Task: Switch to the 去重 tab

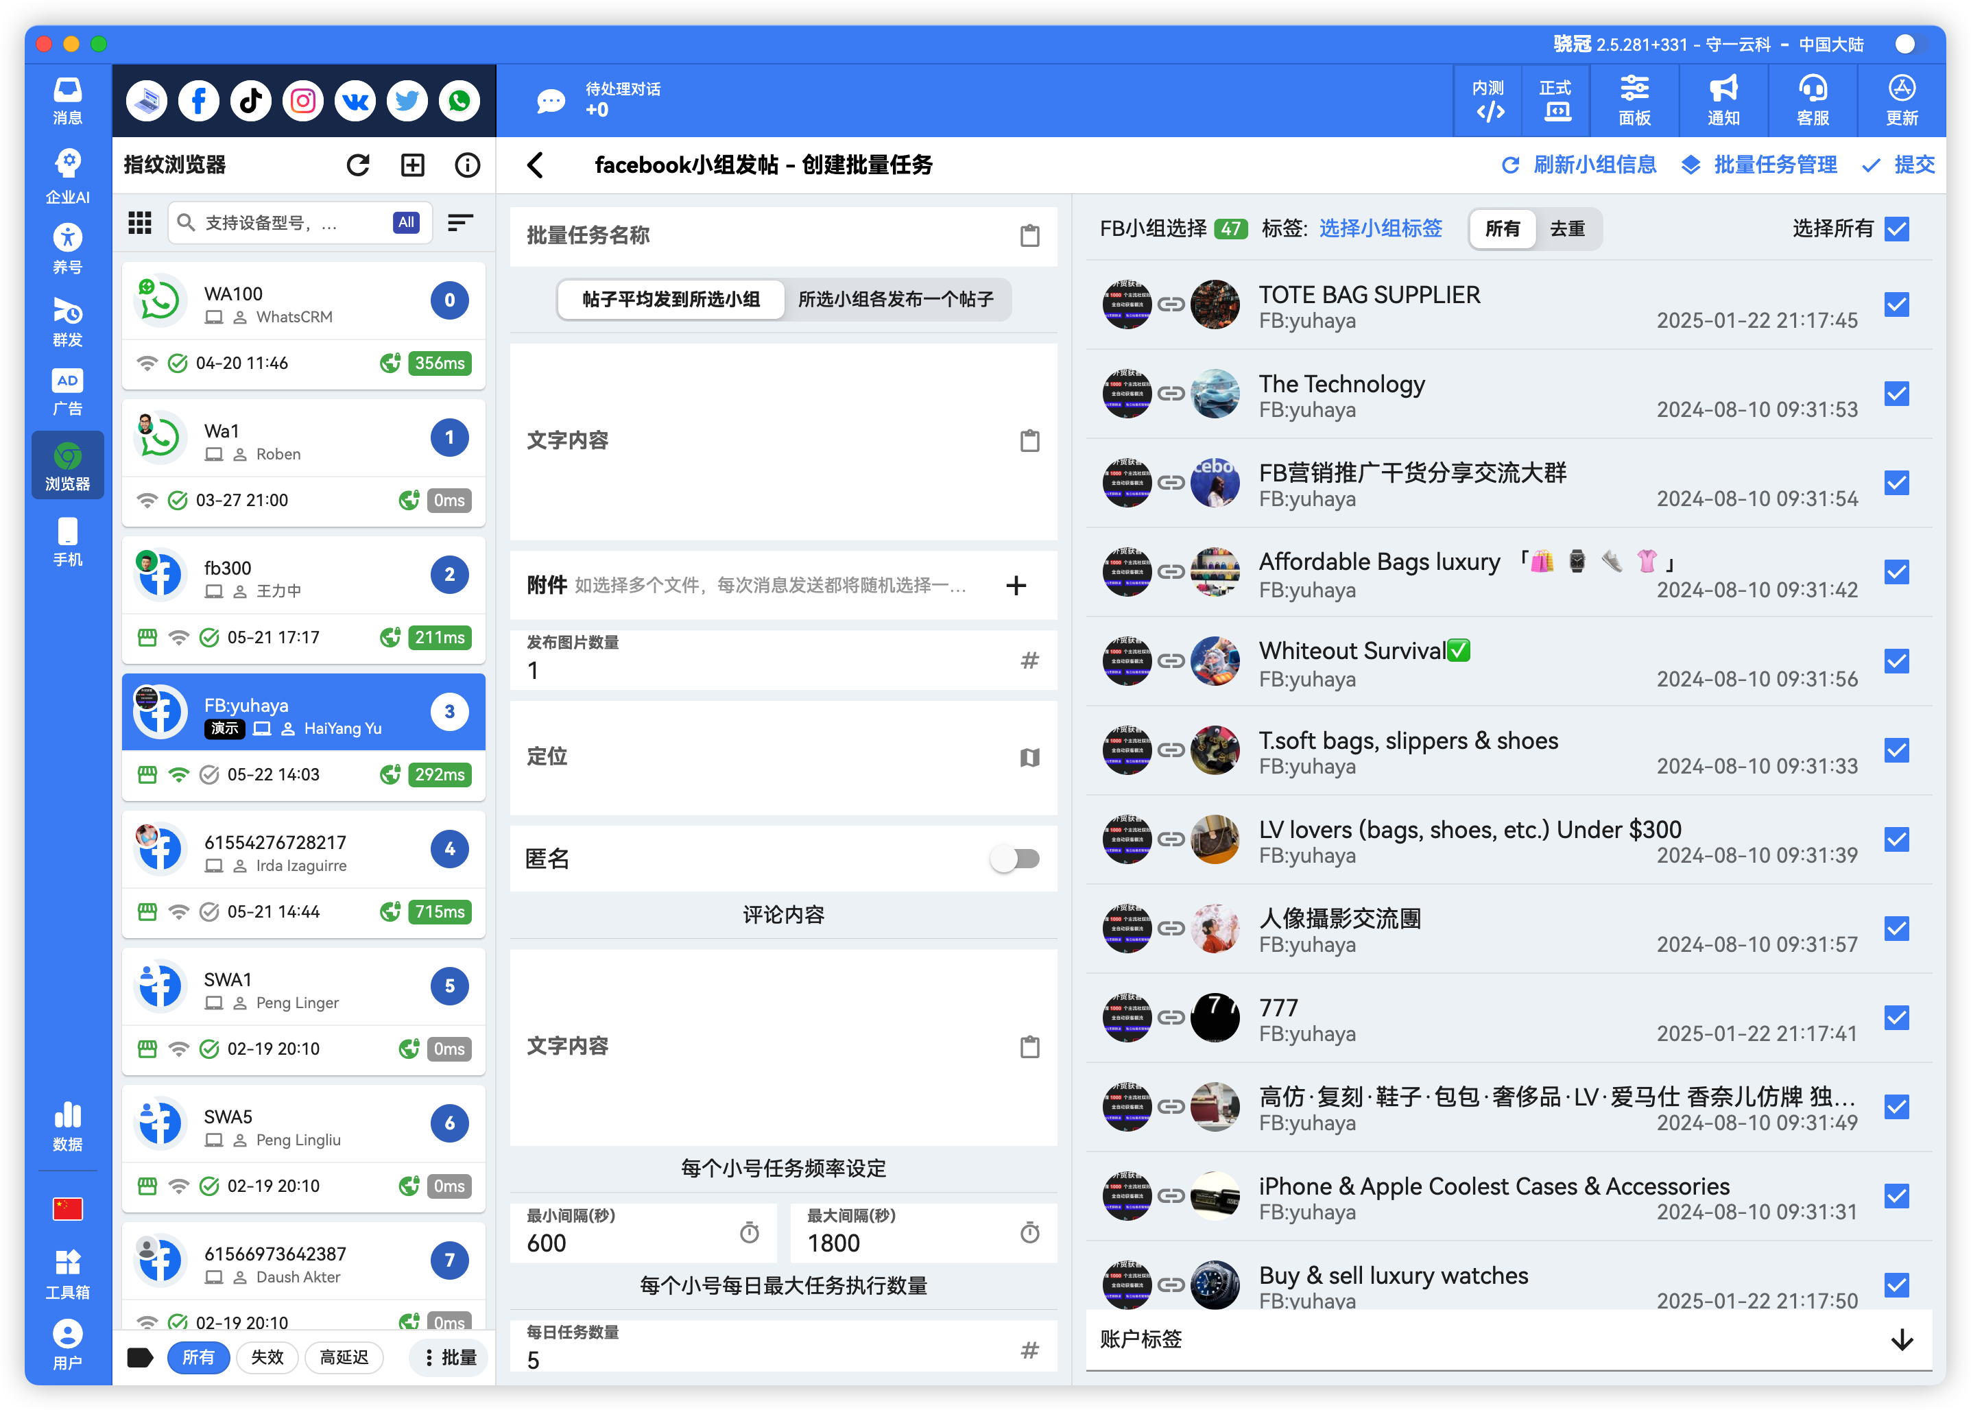Action: (x=1567, y=228)
